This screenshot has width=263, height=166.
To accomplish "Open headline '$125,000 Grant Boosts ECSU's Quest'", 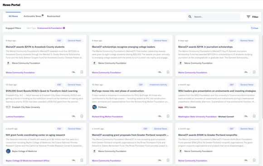I will coord(42,91).
